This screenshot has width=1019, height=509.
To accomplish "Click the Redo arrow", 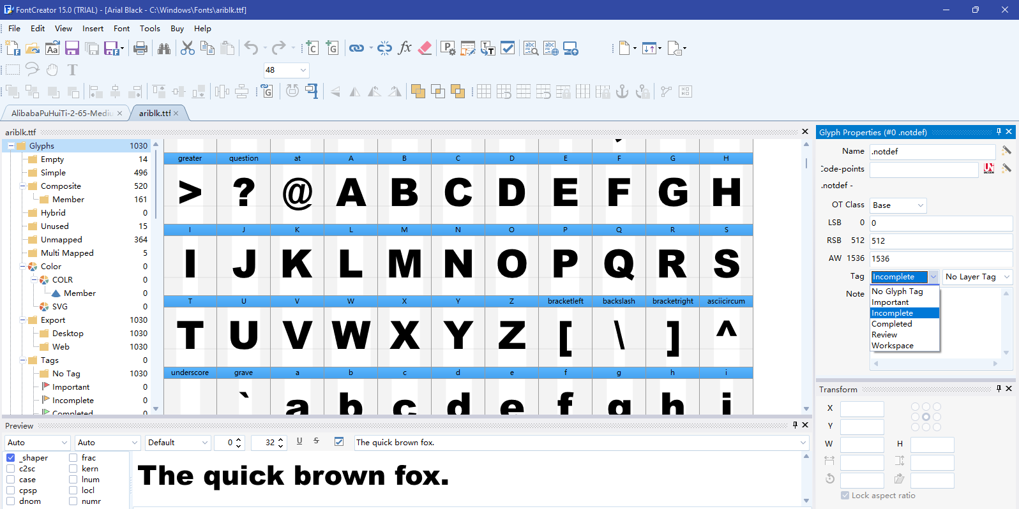I will click(x=279, y=48).
